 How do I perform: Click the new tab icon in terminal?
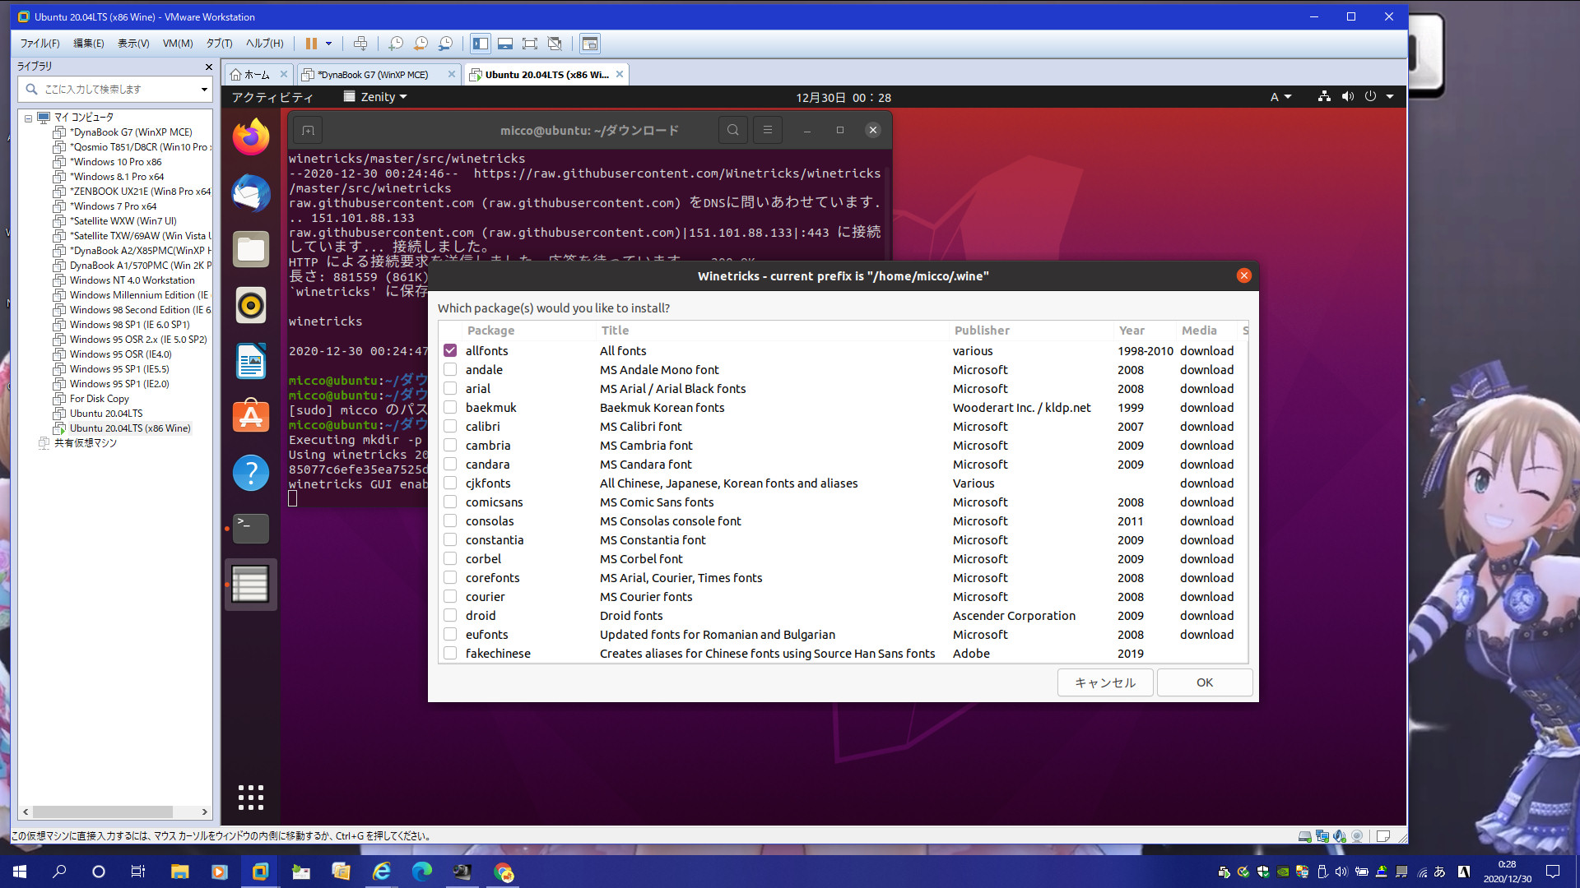point(308,130)
